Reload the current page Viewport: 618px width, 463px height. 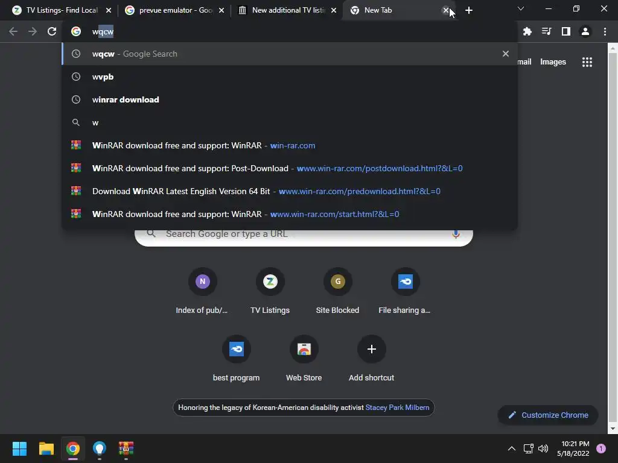pyautogui.click(x=52, y=31)
